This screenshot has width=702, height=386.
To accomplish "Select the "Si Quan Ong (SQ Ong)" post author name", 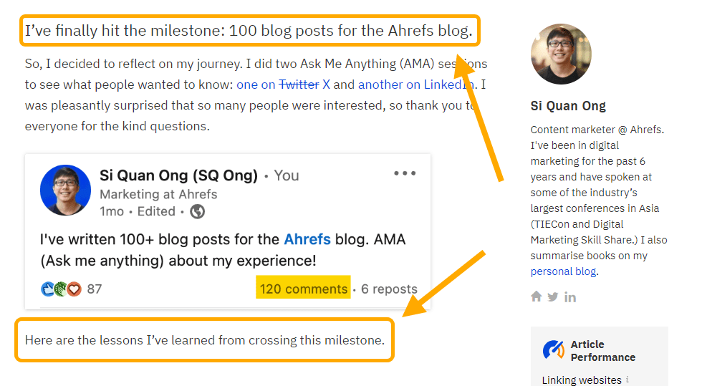I will pyautogui.click(x=178, y=175).
